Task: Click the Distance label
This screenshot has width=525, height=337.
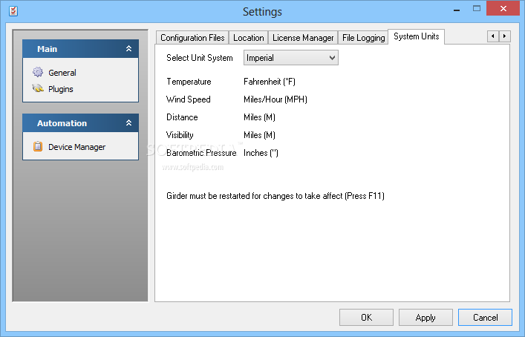Action: [182, 117]
